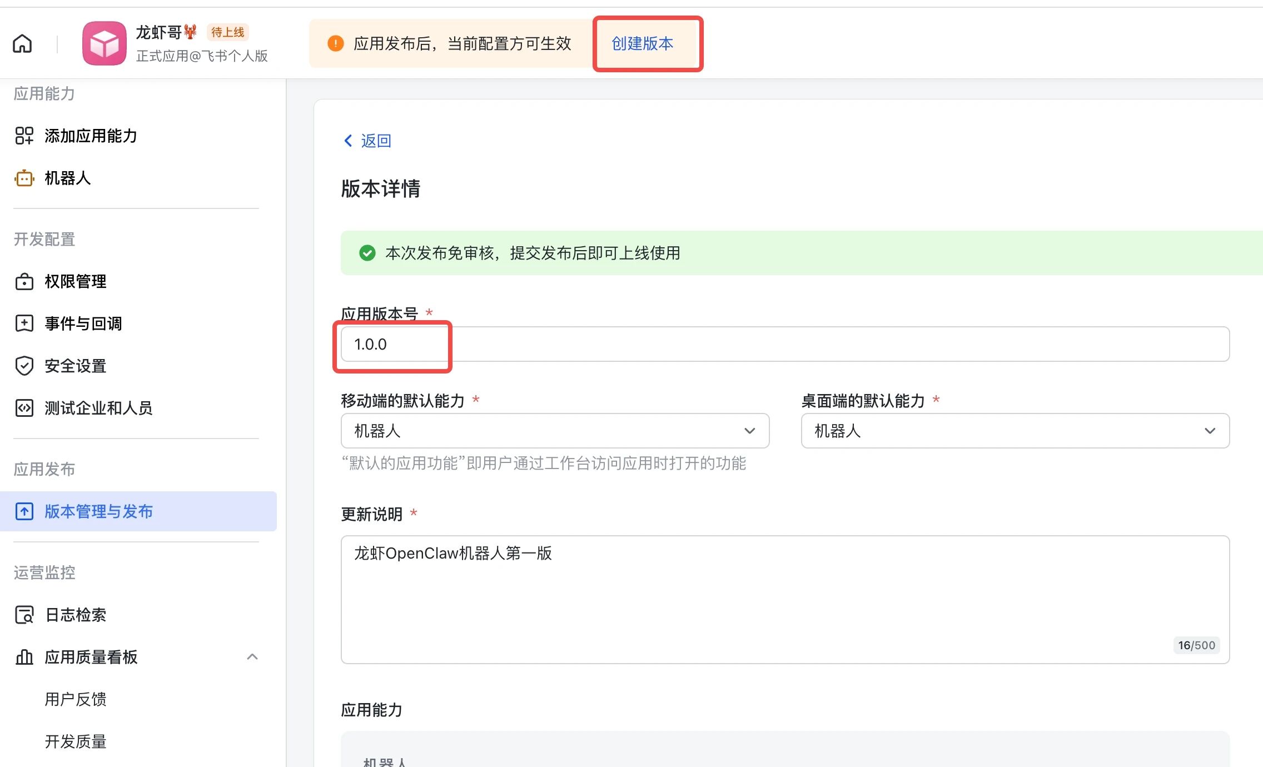The height and width of the screenshot is (767, 1263).
Task: Click the 权限管理 lock icon
Action: (x=24, y=281)
